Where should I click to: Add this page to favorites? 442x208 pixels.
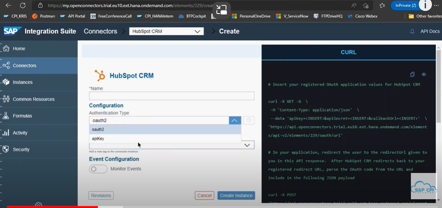(x=366, y=5)
